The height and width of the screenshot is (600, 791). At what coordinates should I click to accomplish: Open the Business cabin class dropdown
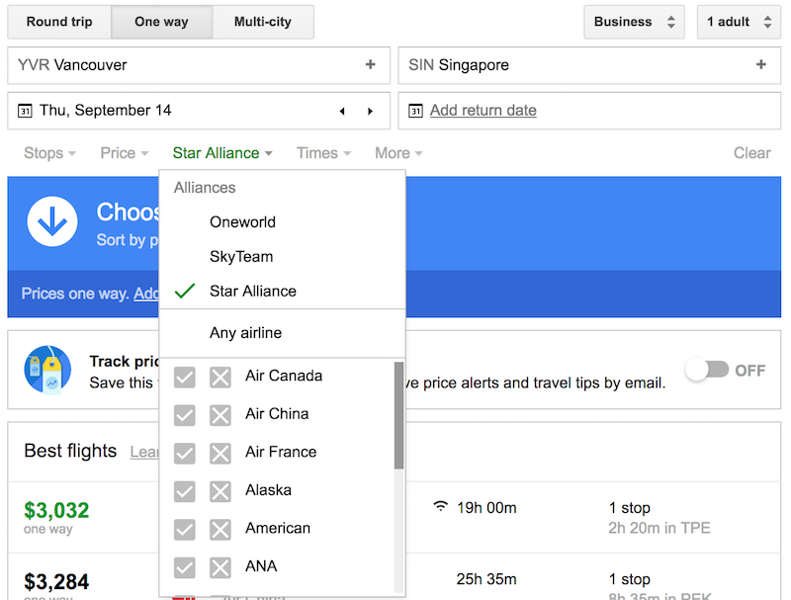coord(634,22)
